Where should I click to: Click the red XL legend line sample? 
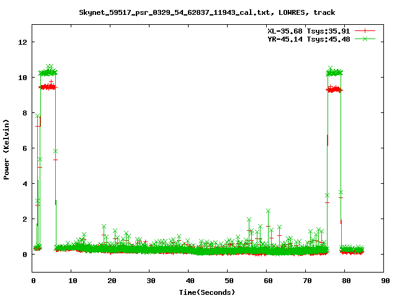tap(365, 31)
